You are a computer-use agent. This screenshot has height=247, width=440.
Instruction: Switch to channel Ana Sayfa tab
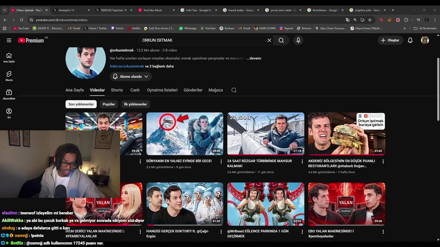coord(75,90)
